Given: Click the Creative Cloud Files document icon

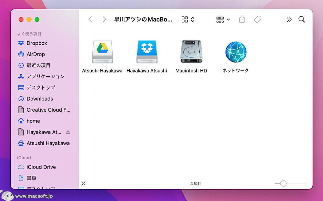Looking at the screenshot, I should [x=21, y=110].
